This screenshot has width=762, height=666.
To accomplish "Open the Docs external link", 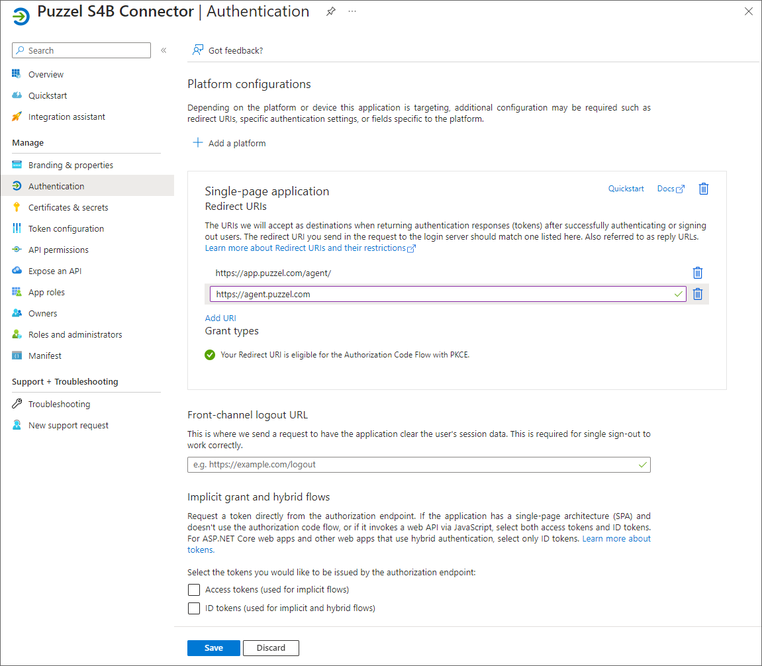I will pos(670,189).
